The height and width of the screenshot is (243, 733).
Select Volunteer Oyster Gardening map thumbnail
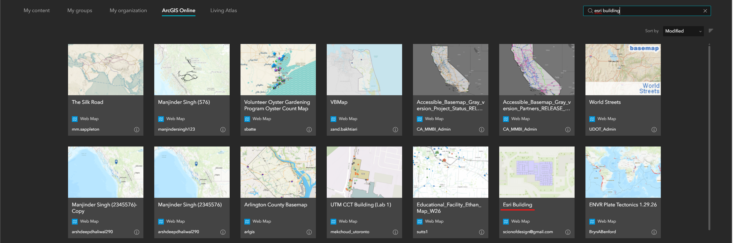coord(278,69)
